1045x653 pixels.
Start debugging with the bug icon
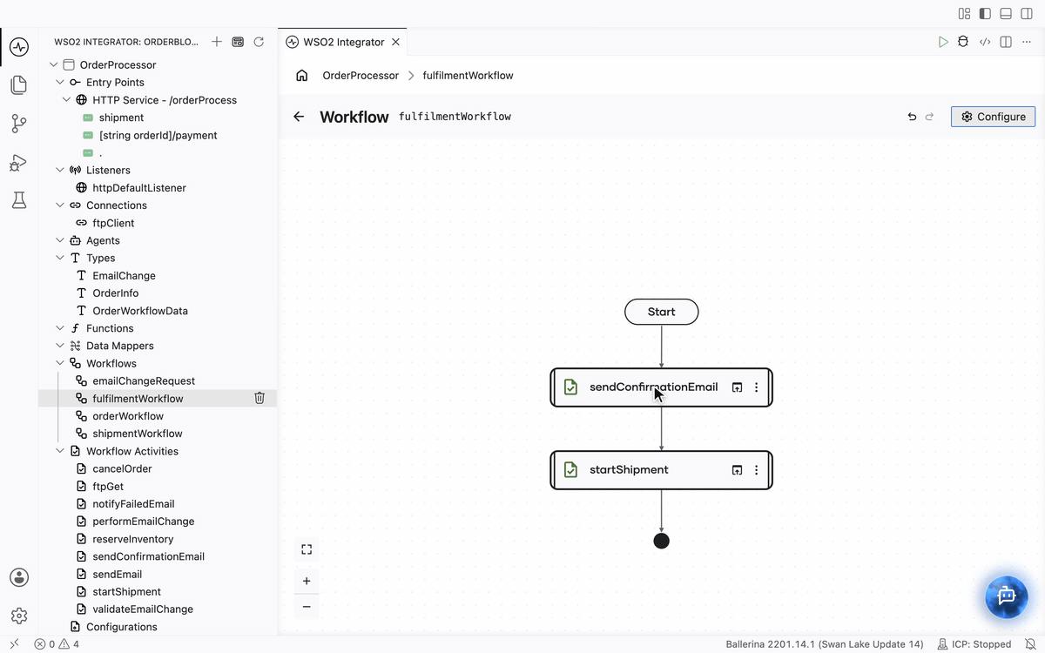point(963,42)
